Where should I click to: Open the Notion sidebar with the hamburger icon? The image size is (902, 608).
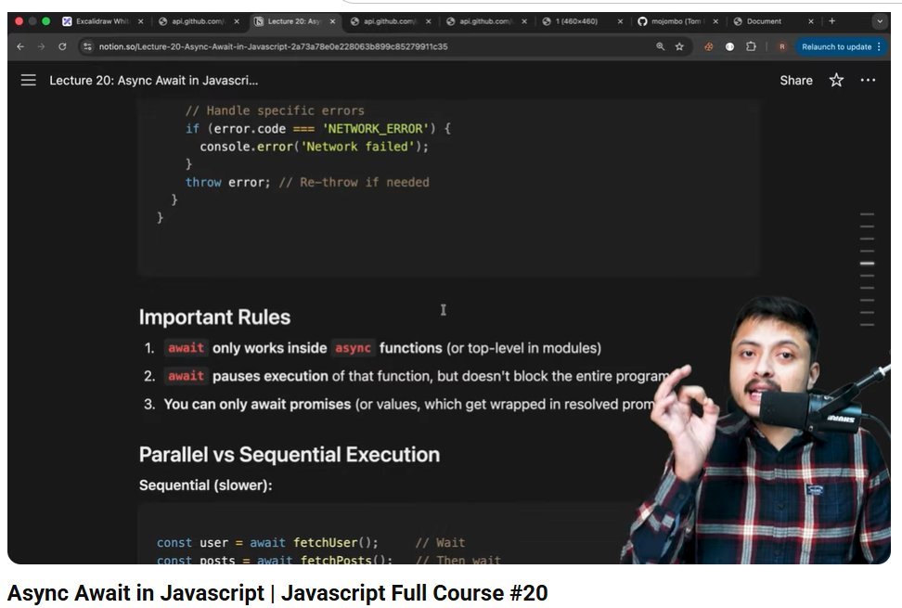[29, 80]
